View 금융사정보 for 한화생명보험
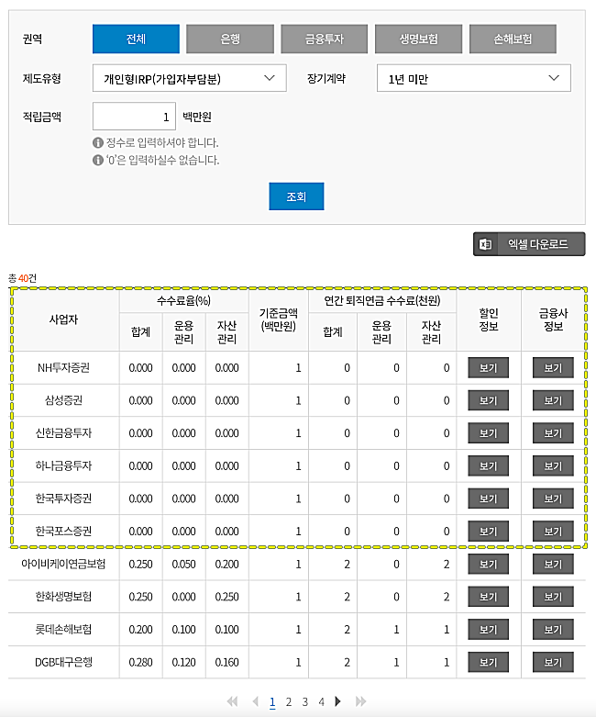The width and height of the screenshot is (596, 717). pos(553,597)
